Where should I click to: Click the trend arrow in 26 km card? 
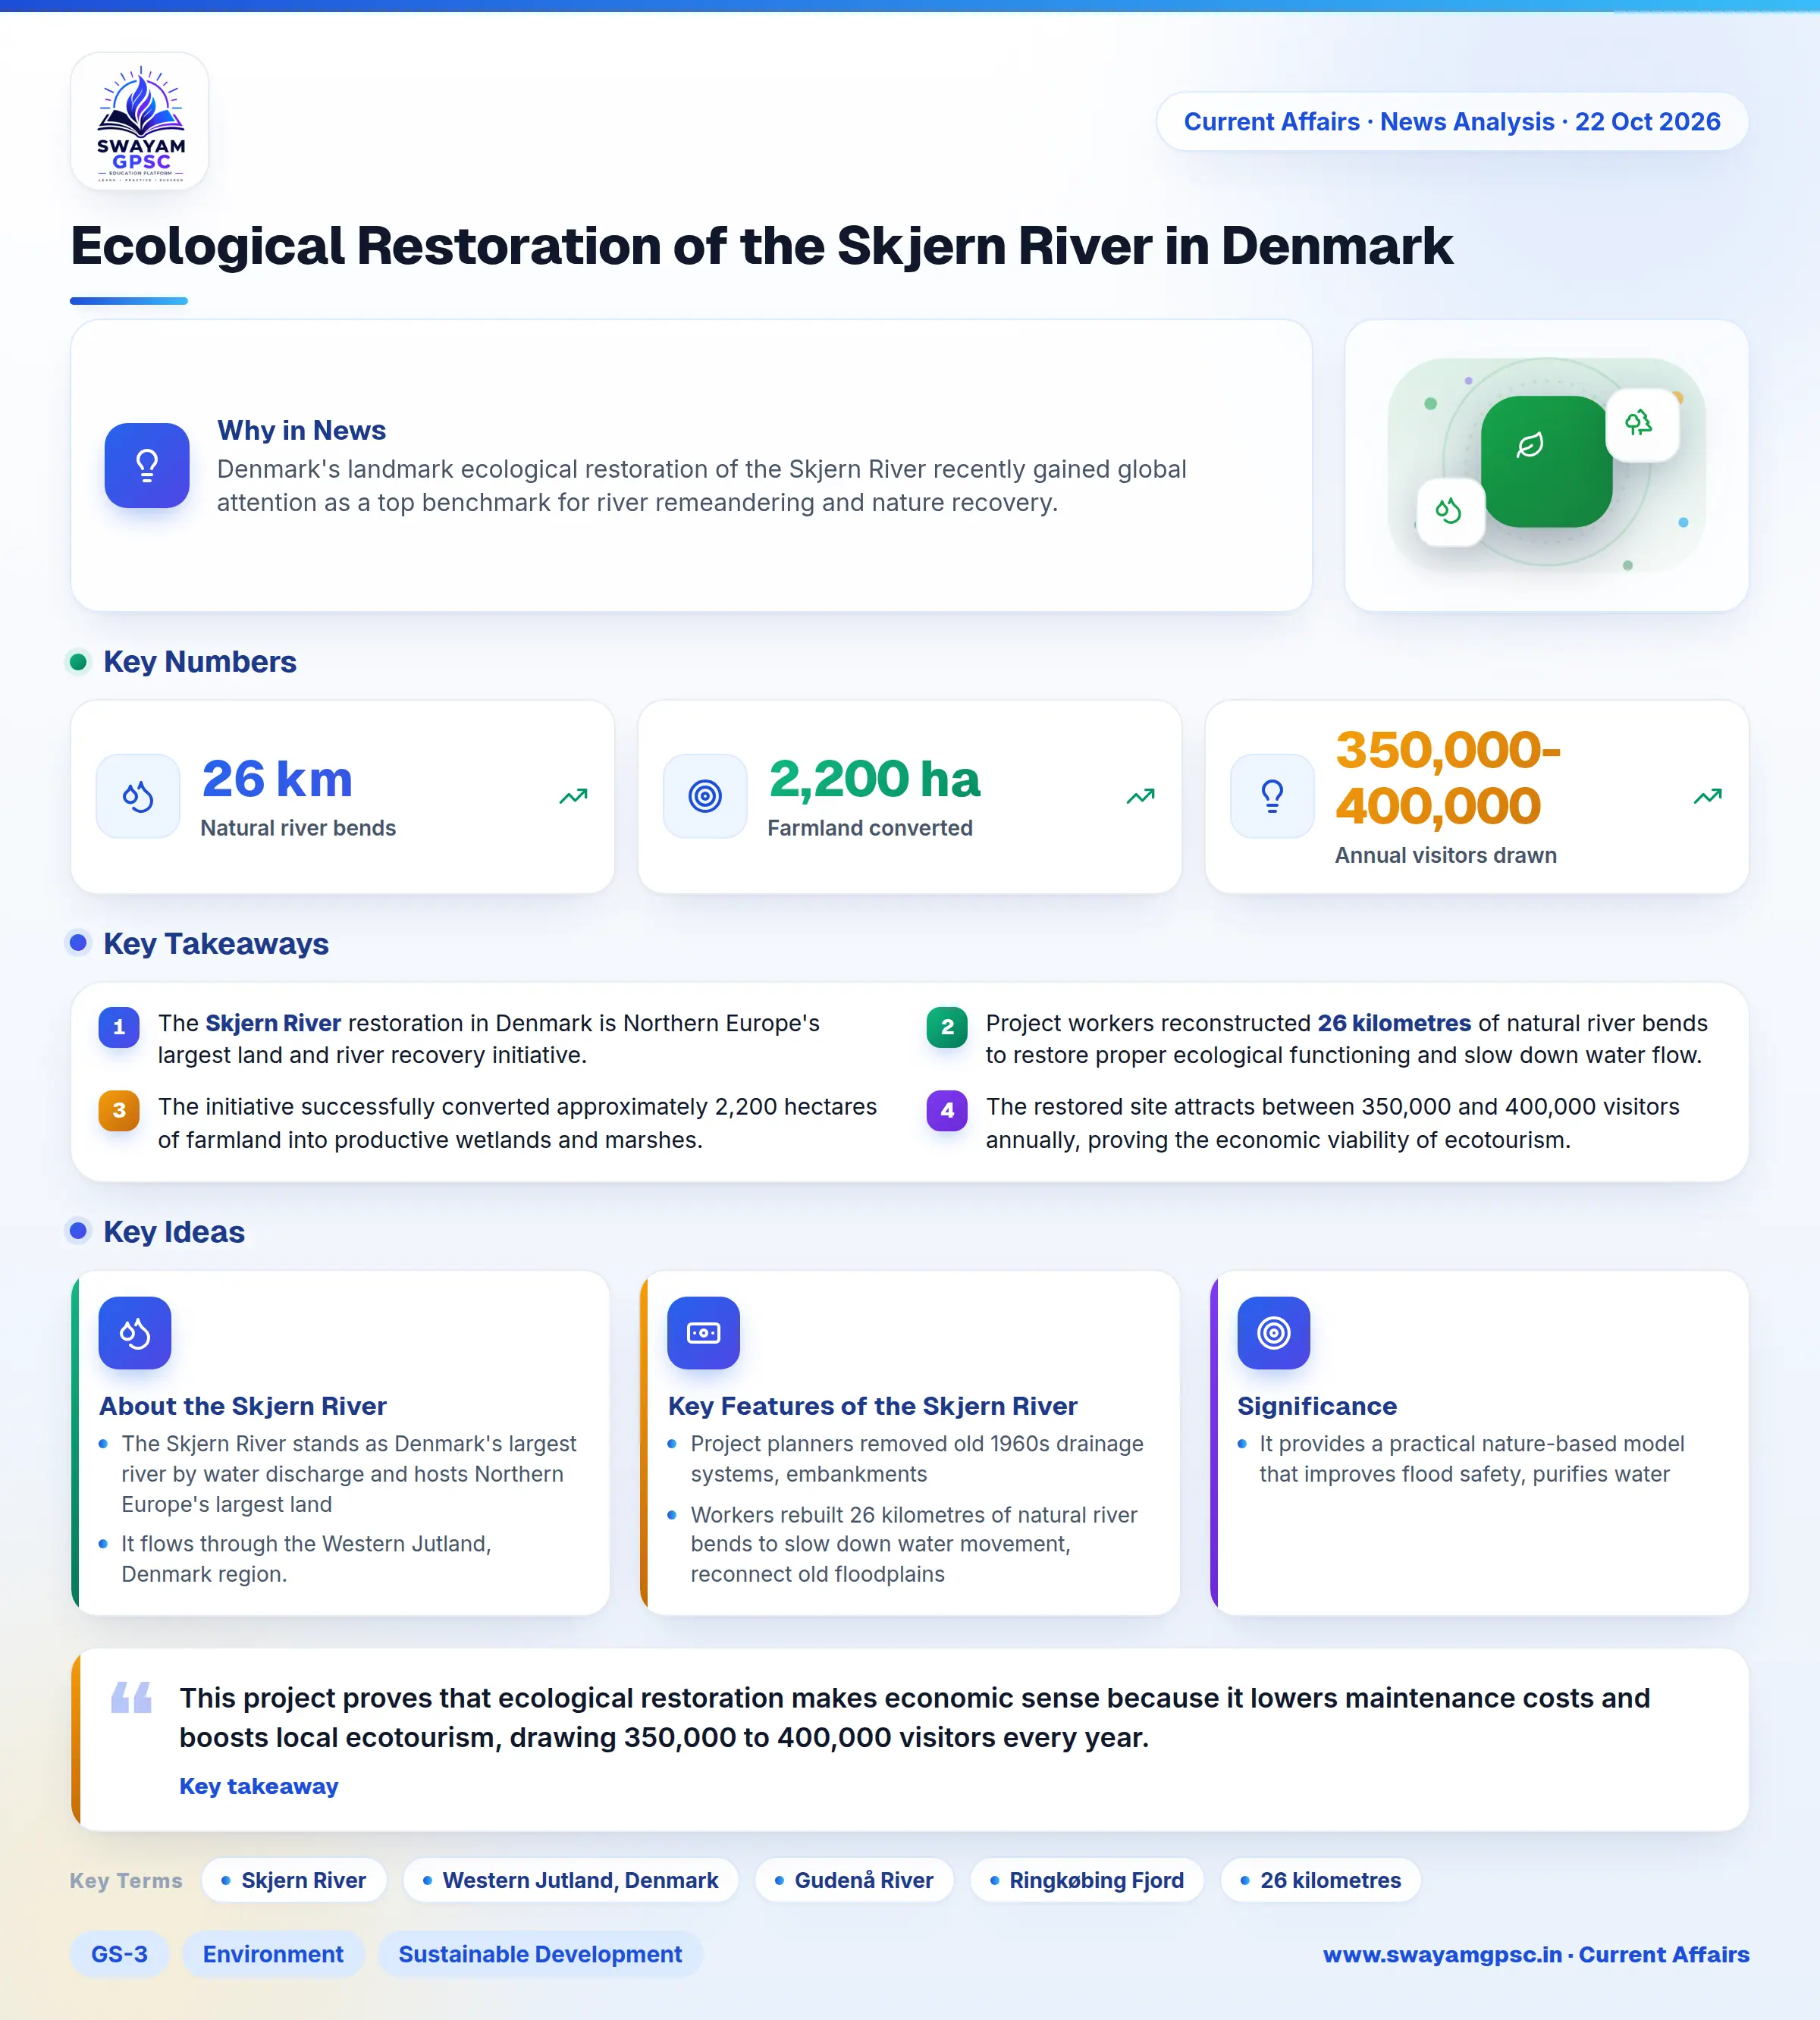click(x=573, y=796)
